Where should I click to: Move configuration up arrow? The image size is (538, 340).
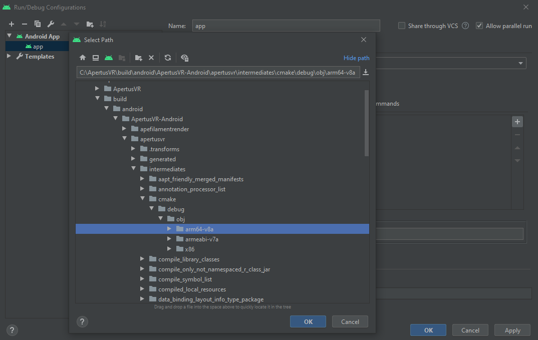coord(64,24)
